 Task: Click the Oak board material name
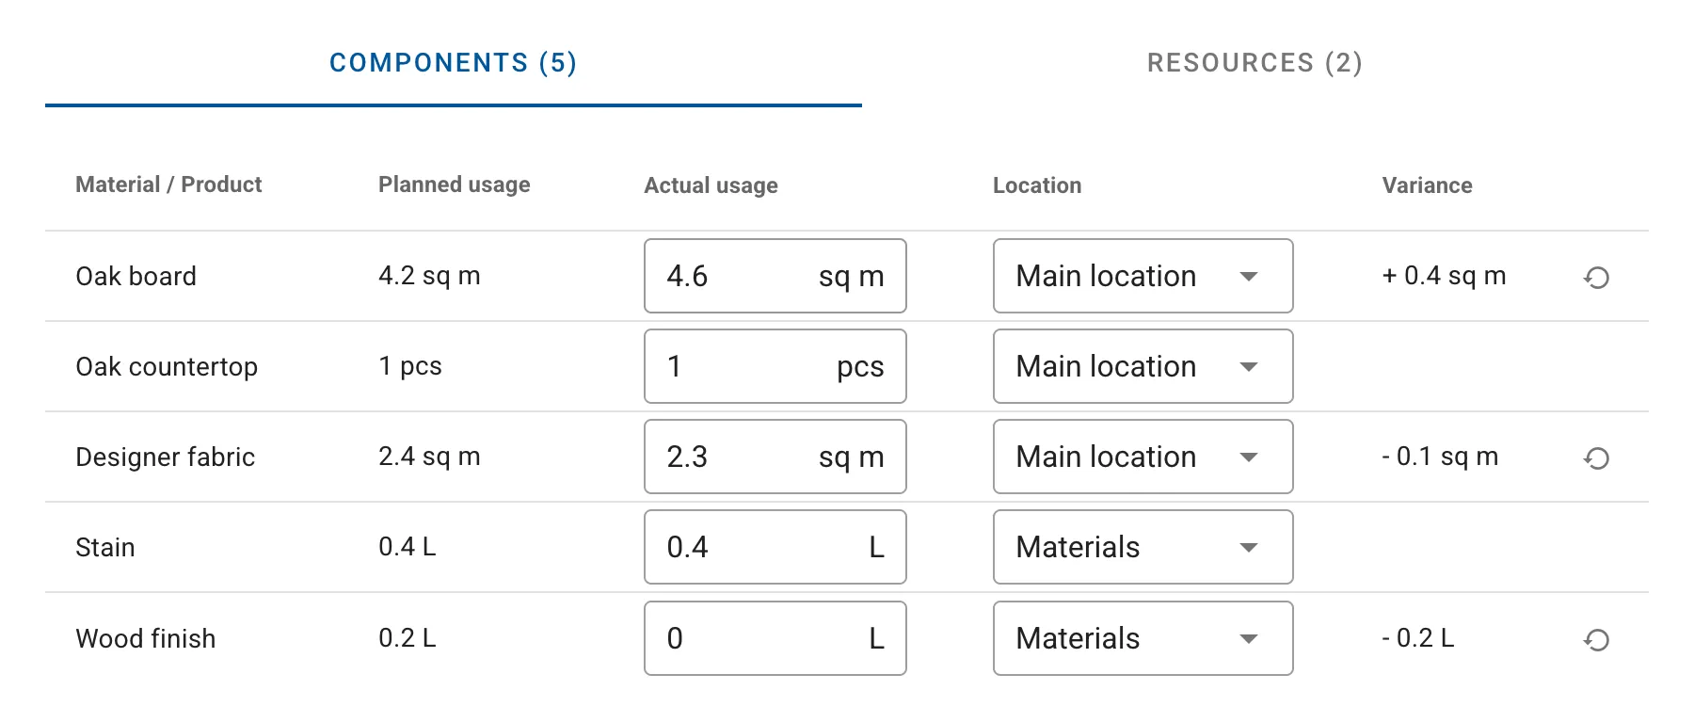136,276
